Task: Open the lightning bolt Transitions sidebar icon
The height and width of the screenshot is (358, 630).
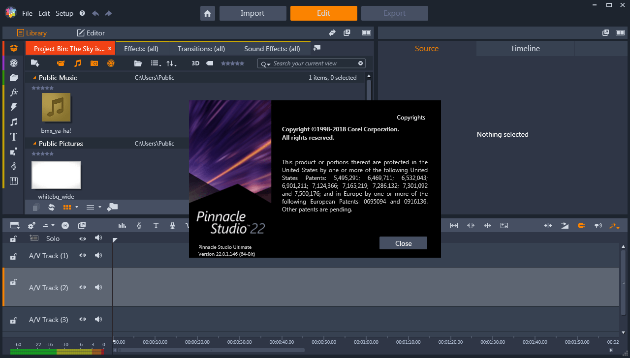Action: (14, 107)
